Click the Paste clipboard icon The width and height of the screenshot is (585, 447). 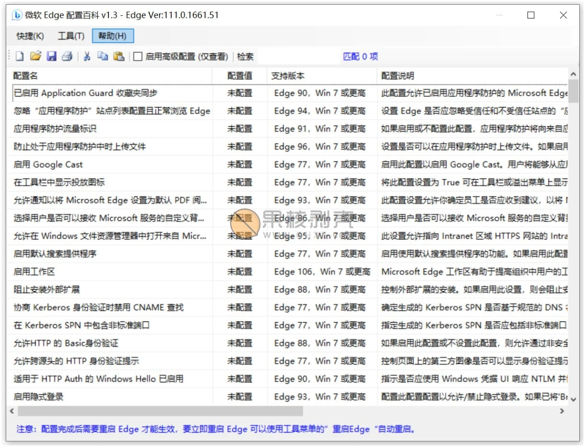pyautogui.click(x=119, y=57)
